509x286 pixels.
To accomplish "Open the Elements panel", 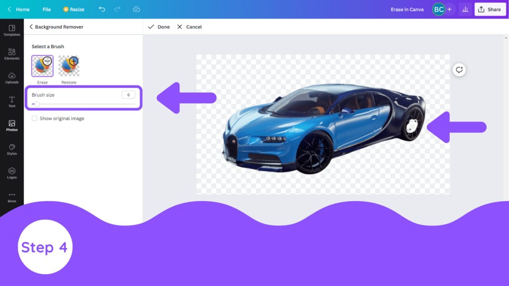I will click(x=12, y=54).
